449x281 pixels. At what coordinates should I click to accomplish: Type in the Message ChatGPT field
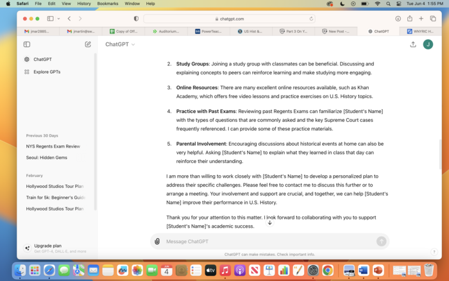click(x=269, y=241)
